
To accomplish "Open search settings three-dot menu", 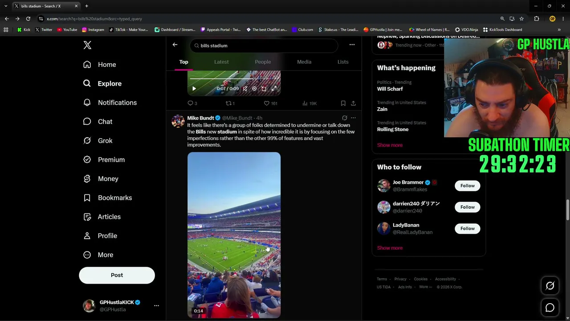I will coord(352,45).
